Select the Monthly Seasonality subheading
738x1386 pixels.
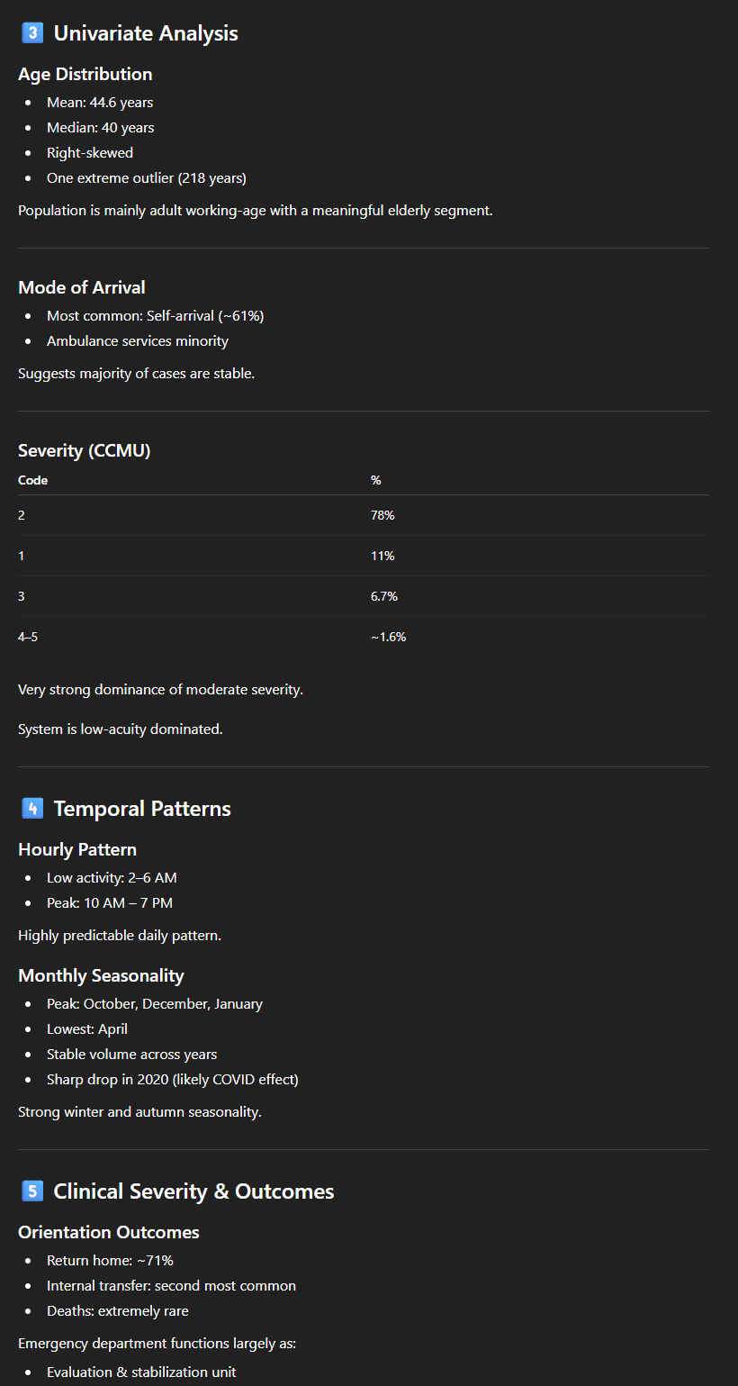[101, 975]
